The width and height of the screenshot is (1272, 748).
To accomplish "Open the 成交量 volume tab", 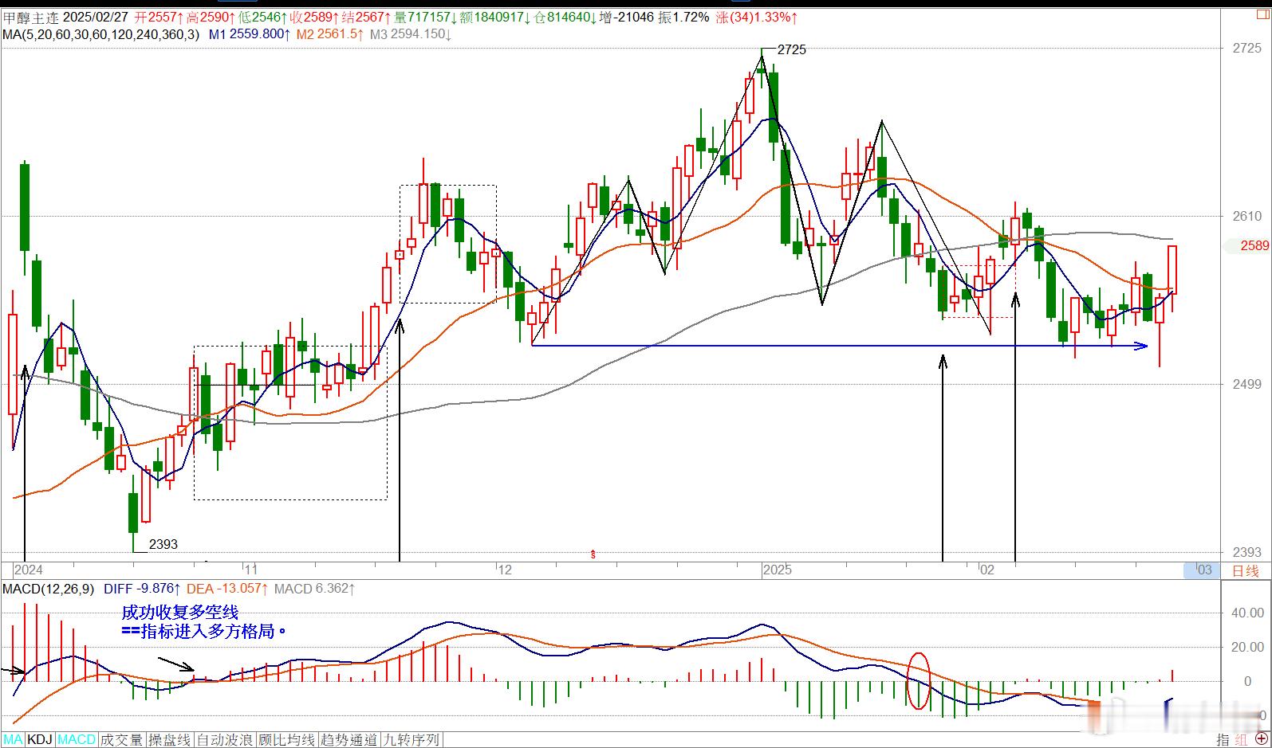I will point(121,740).
